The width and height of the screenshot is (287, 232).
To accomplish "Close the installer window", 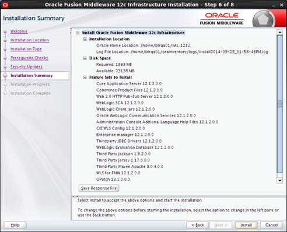I will (x=281, y=5).
